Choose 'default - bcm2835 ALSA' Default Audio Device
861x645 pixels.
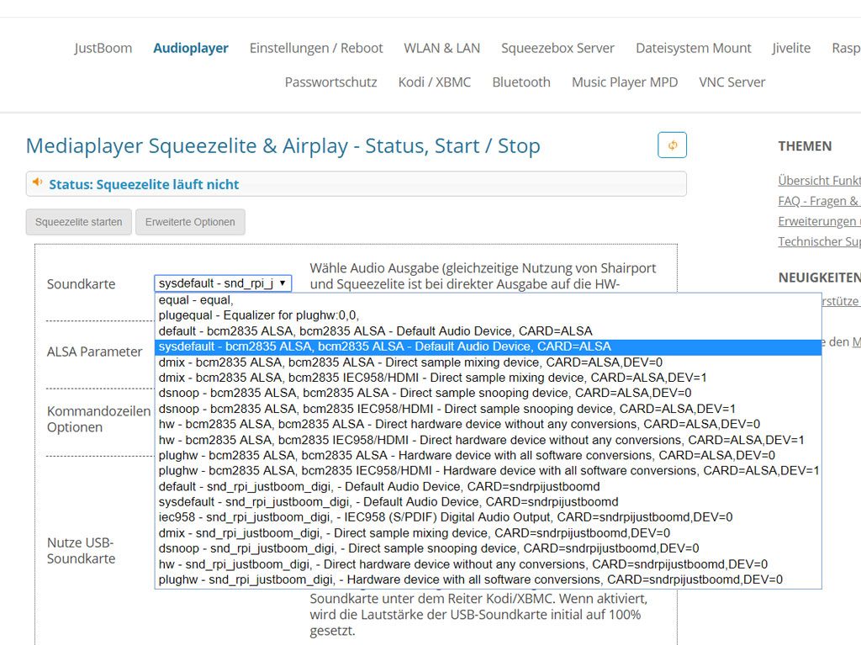coord(489,331)
